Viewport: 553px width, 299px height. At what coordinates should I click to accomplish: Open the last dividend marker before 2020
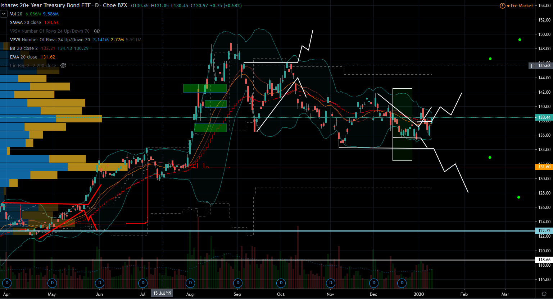point(402,283)
